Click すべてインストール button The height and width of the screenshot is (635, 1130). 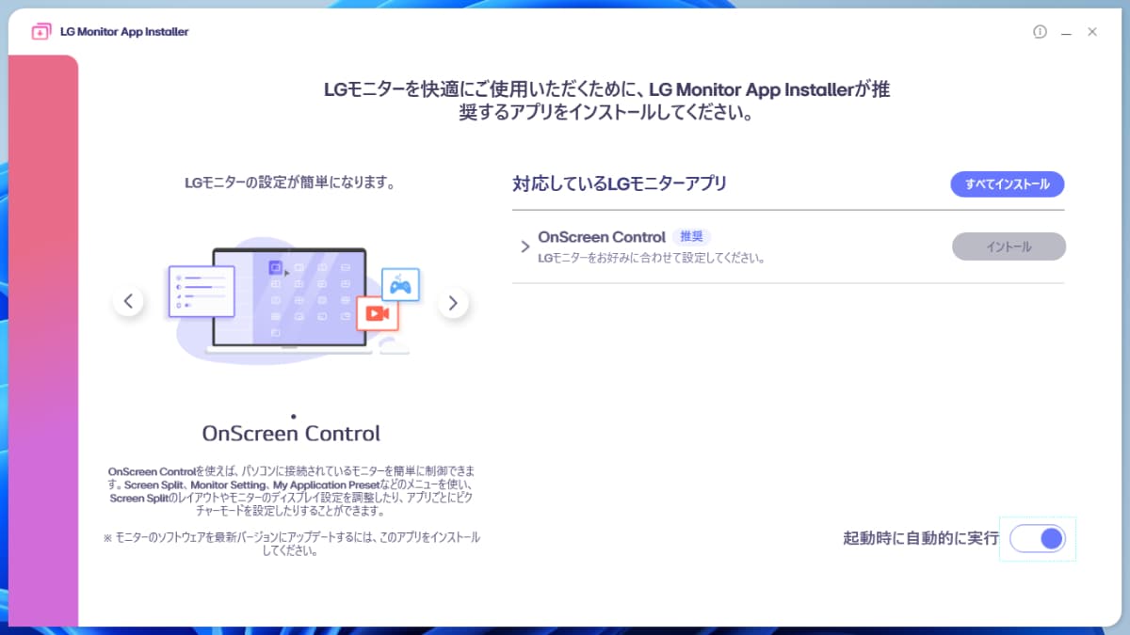coord(1008,183)
